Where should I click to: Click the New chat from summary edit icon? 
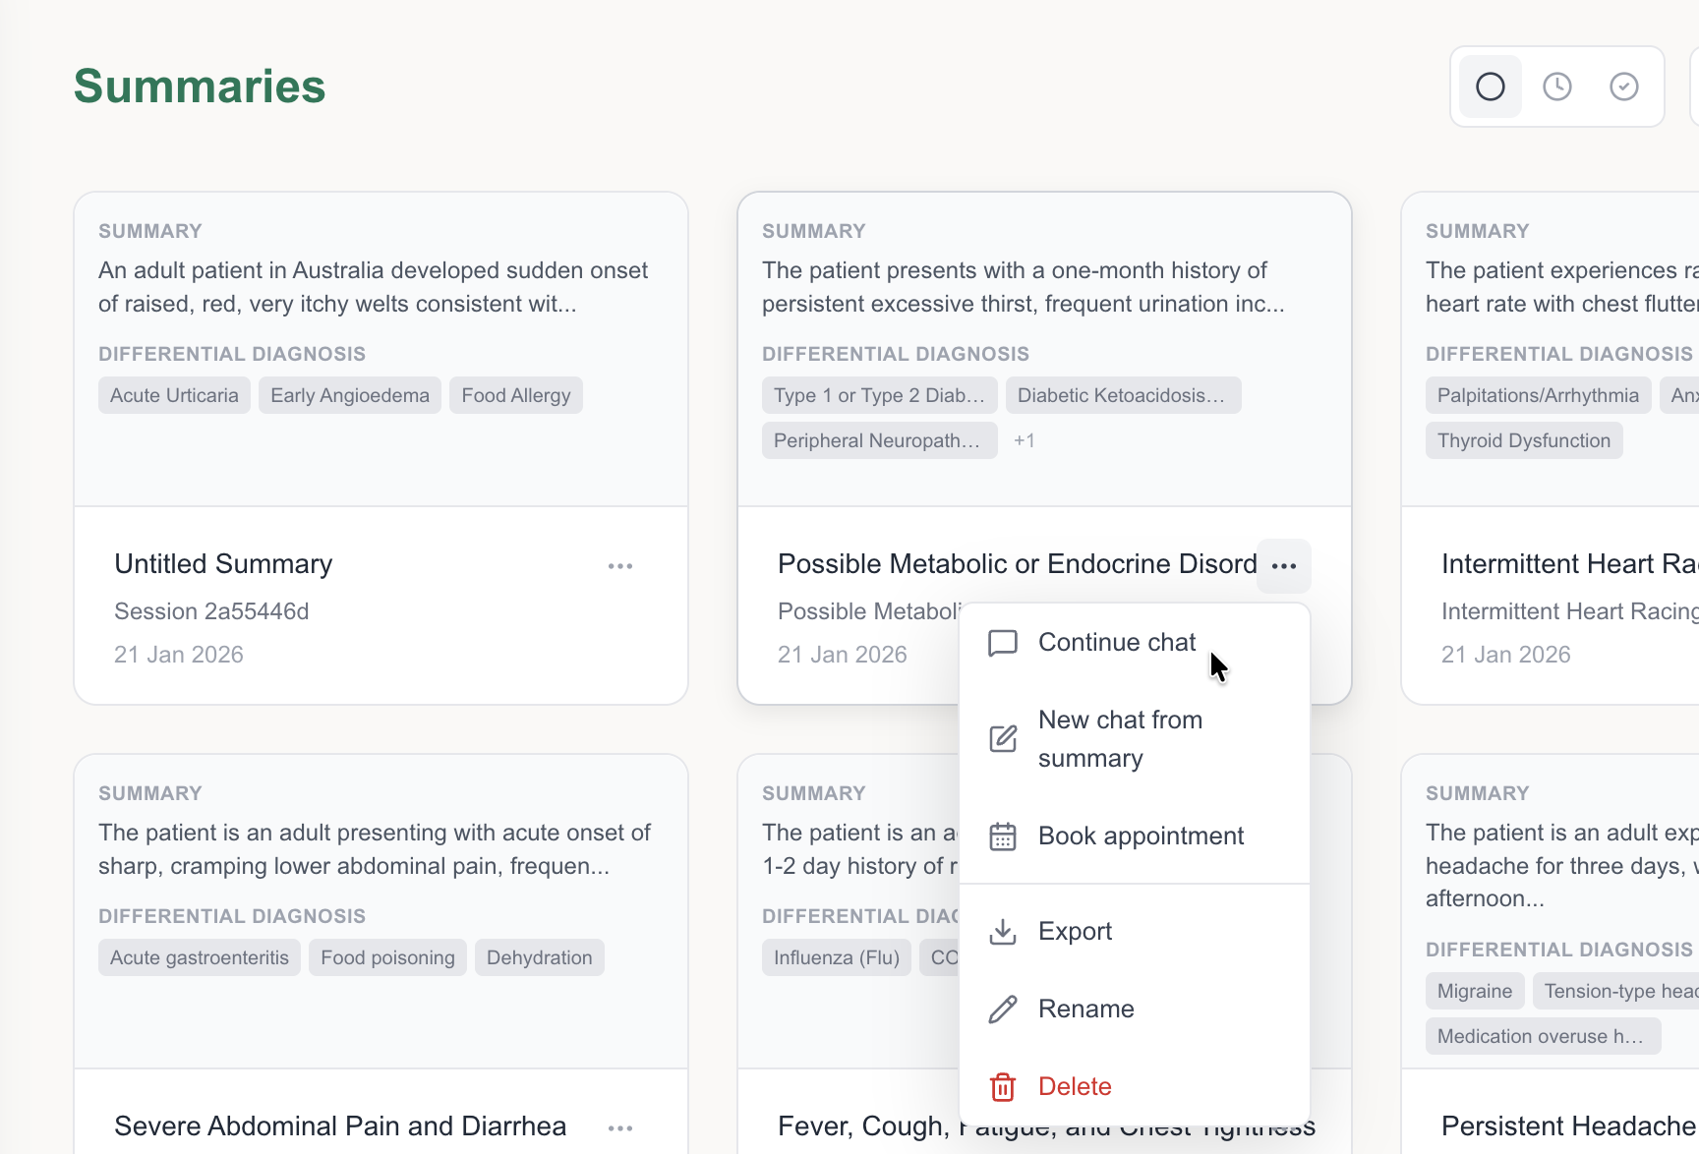1002,739
